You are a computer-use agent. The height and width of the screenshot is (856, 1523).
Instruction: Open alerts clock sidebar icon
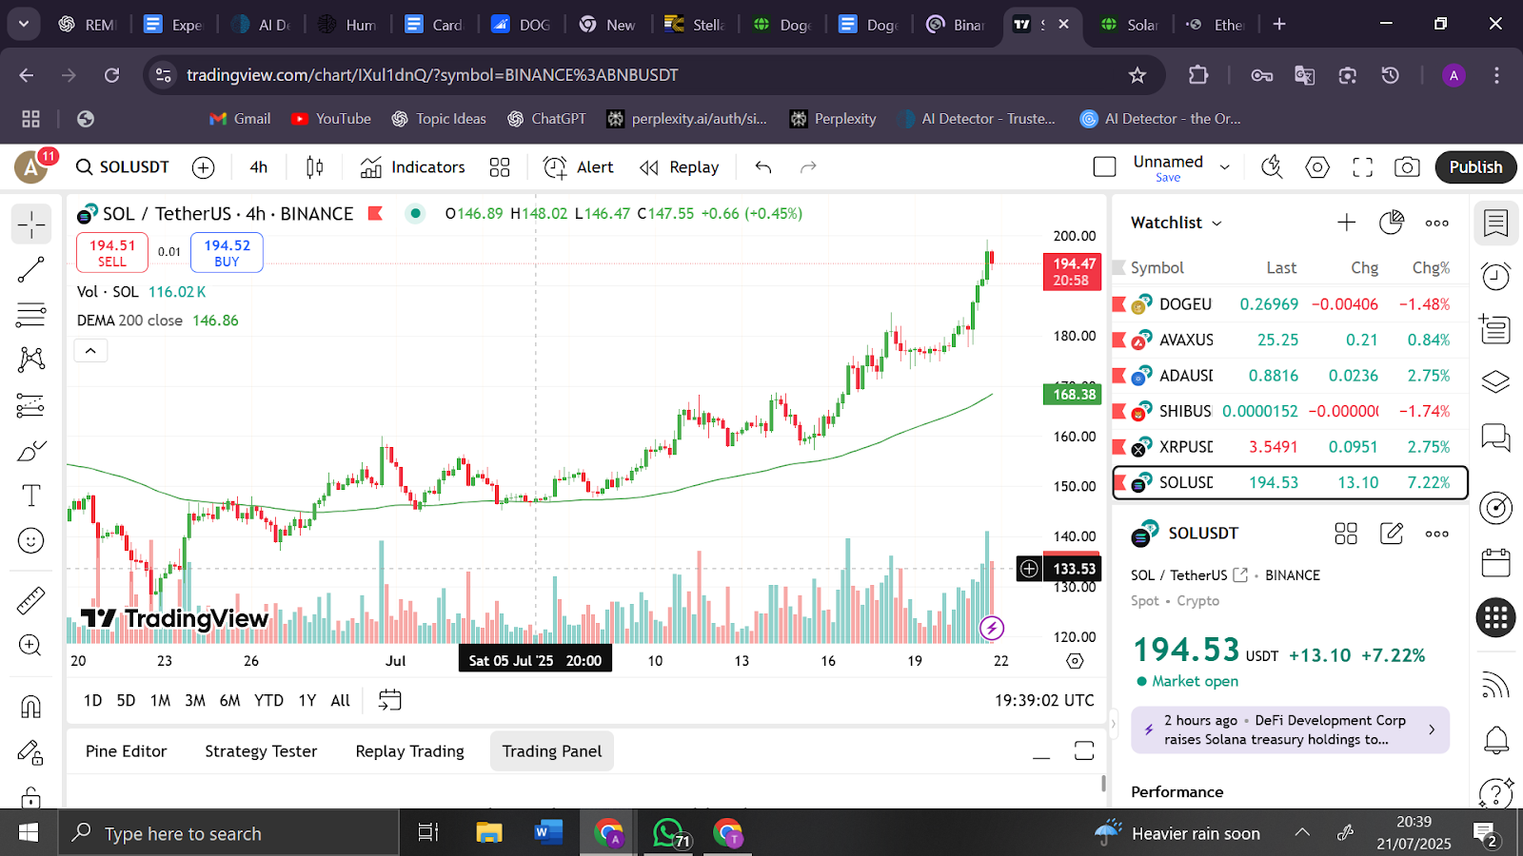[x=1496, y=277]
